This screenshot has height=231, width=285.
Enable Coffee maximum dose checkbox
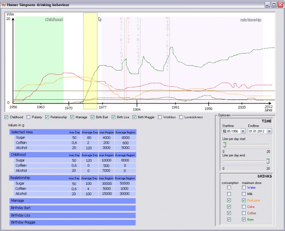(244, 213)
